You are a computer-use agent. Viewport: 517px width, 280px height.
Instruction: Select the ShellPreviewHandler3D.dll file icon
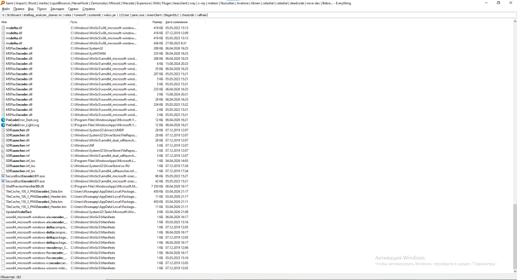click(x=3, y=186)
